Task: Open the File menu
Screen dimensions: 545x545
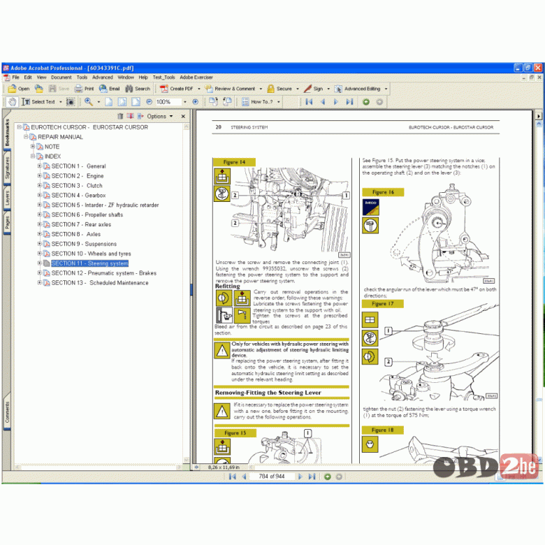Action: coord(15,77)
